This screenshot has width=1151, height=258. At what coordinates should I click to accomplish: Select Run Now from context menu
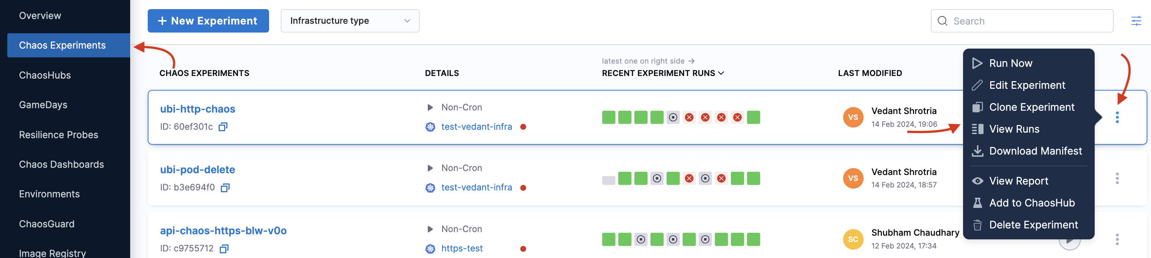click(1010, 63)
